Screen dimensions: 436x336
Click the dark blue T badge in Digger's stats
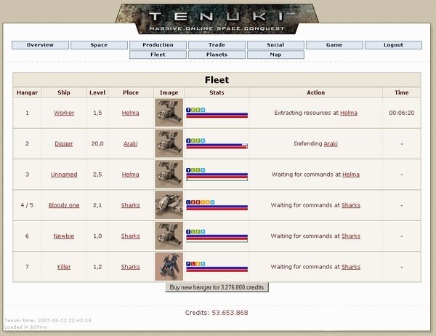[x=188, y=141]
